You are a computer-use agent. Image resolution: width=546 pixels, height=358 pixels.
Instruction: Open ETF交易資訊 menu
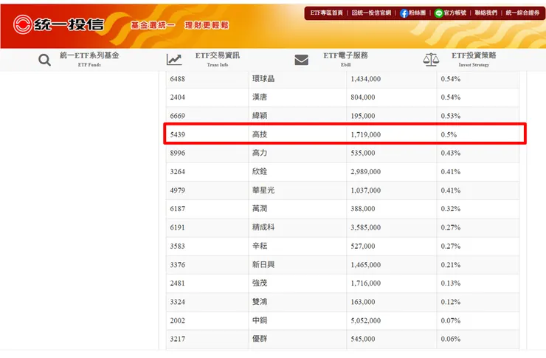pos(217,59)
